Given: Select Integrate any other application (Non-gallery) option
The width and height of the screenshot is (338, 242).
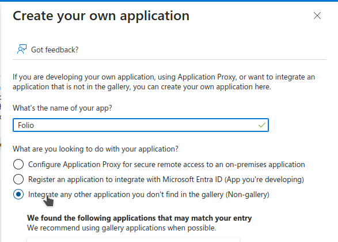Looking at the screenshot, I should tap(18, 195).
